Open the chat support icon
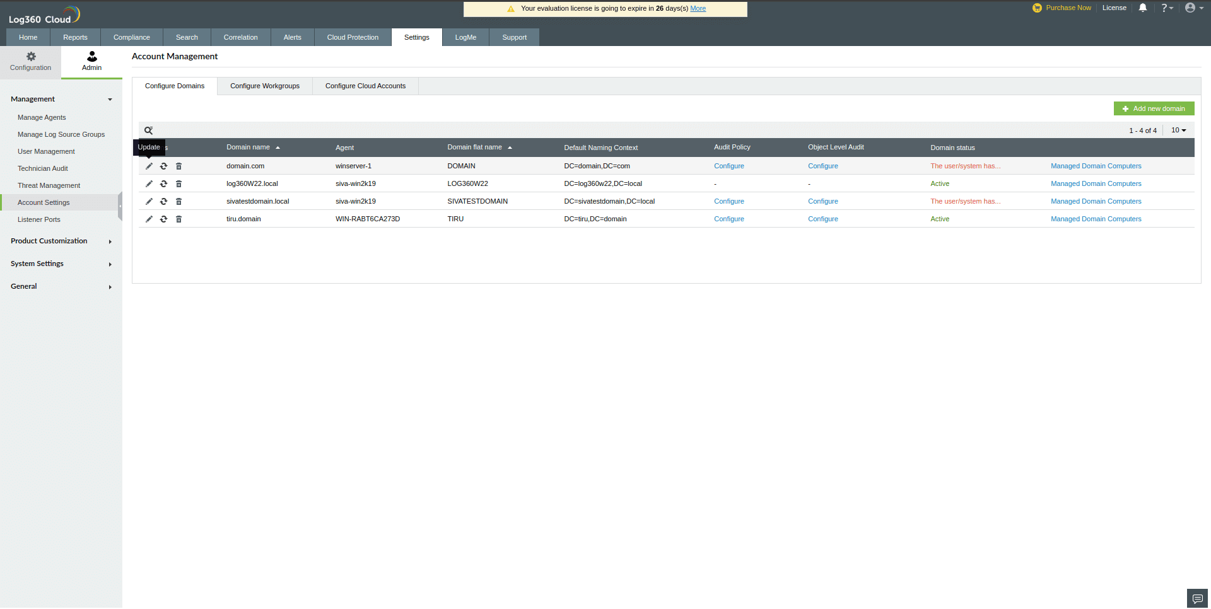The image size is (1211, 609). [x=1197, y=599]
